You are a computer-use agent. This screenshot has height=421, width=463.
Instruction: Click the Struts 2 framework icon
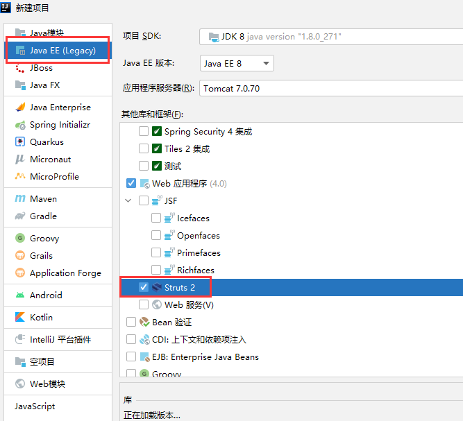157,287
